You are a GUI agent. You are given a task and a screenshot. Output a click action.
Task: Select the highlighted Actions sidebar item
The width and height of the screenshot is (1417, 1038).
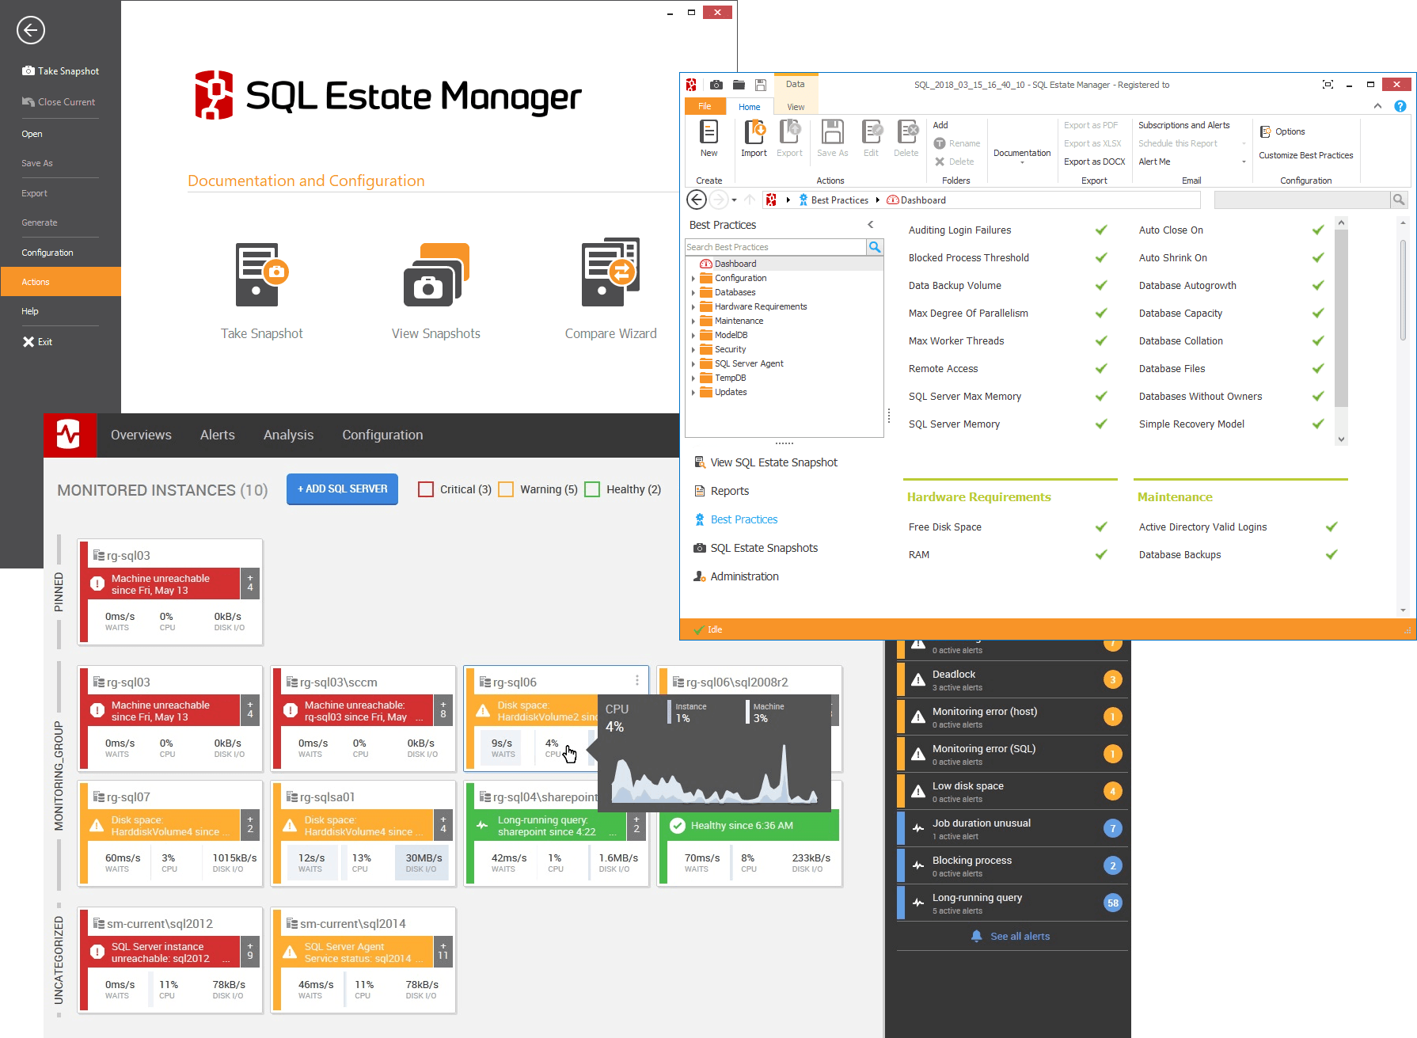(60, 282)
